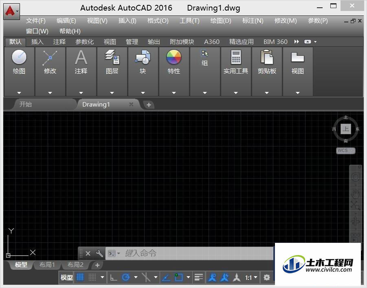Toggle isometric drafting icon
This screenshot has width=367, height=288.
point(146,277)
